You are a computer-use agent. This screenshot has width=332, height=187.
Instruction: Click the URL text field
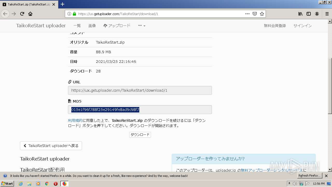(x=140, y=90)
